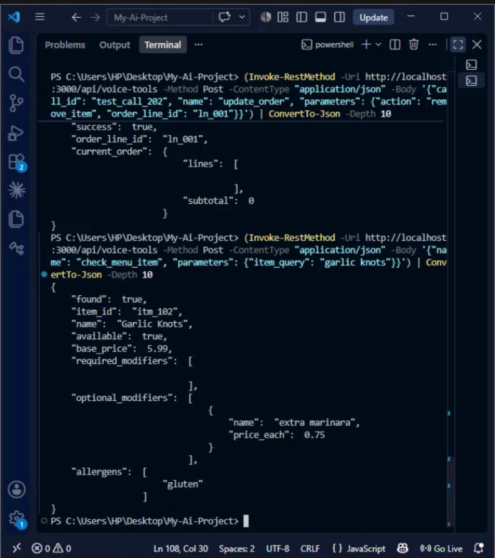Open the panel tabs overflow ellipsis

(x=199, y=45)
